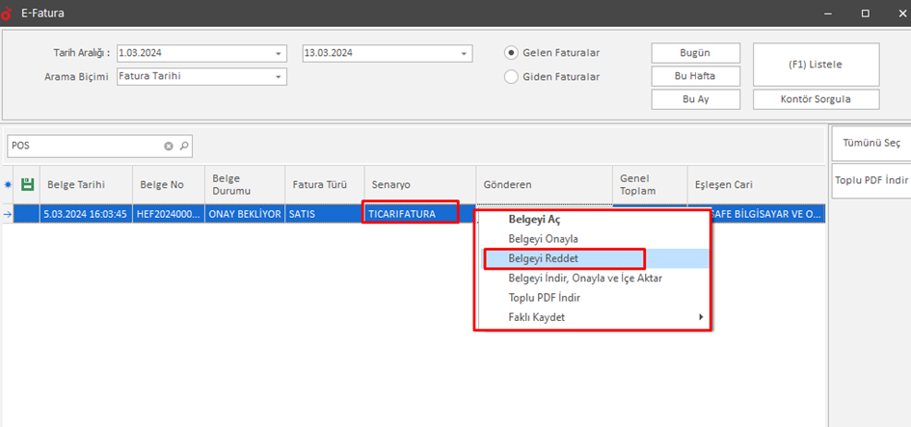This screenshot has width=911, height=427.
Task: Click the Toplu PDF İndir side button
Action: [x=871, y=180]
